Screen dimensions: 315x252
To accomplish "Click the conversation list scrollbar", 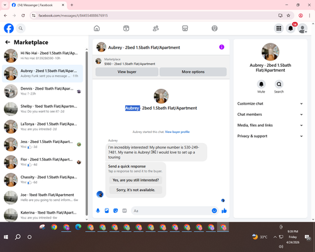I will (x=86, y=134).
